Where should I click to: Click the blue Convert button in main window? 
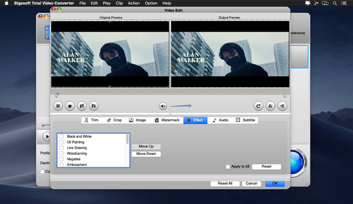(x=298, y=162)
